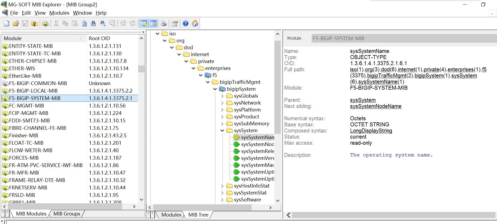Viewport: 497px width, 224px height.
Task: Click the Paste clipboard icon
Action: pos(75,24)
